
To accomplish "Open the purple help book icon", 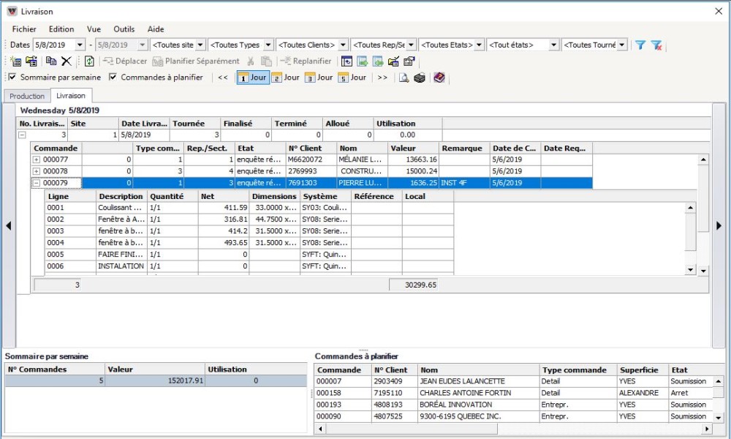I will click(x=439, y=78).
